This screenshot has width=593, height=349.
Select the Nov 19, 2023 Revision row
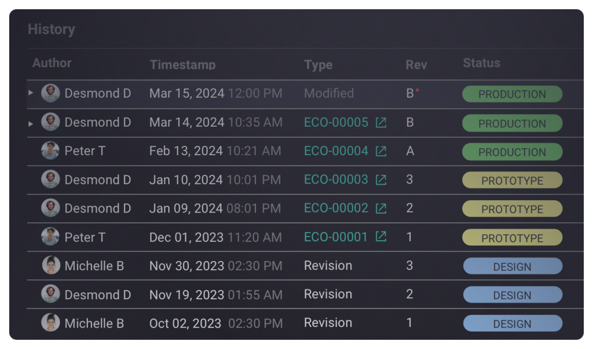pyautogui.click(x=328, y=294)
